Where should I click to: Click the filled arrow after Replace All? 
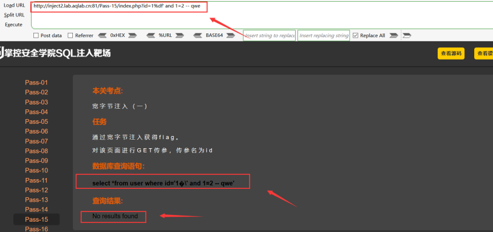coord(393,35)
